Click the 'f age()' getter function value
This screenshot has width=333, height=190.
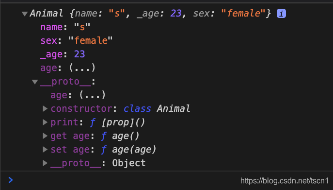(120, 136)
